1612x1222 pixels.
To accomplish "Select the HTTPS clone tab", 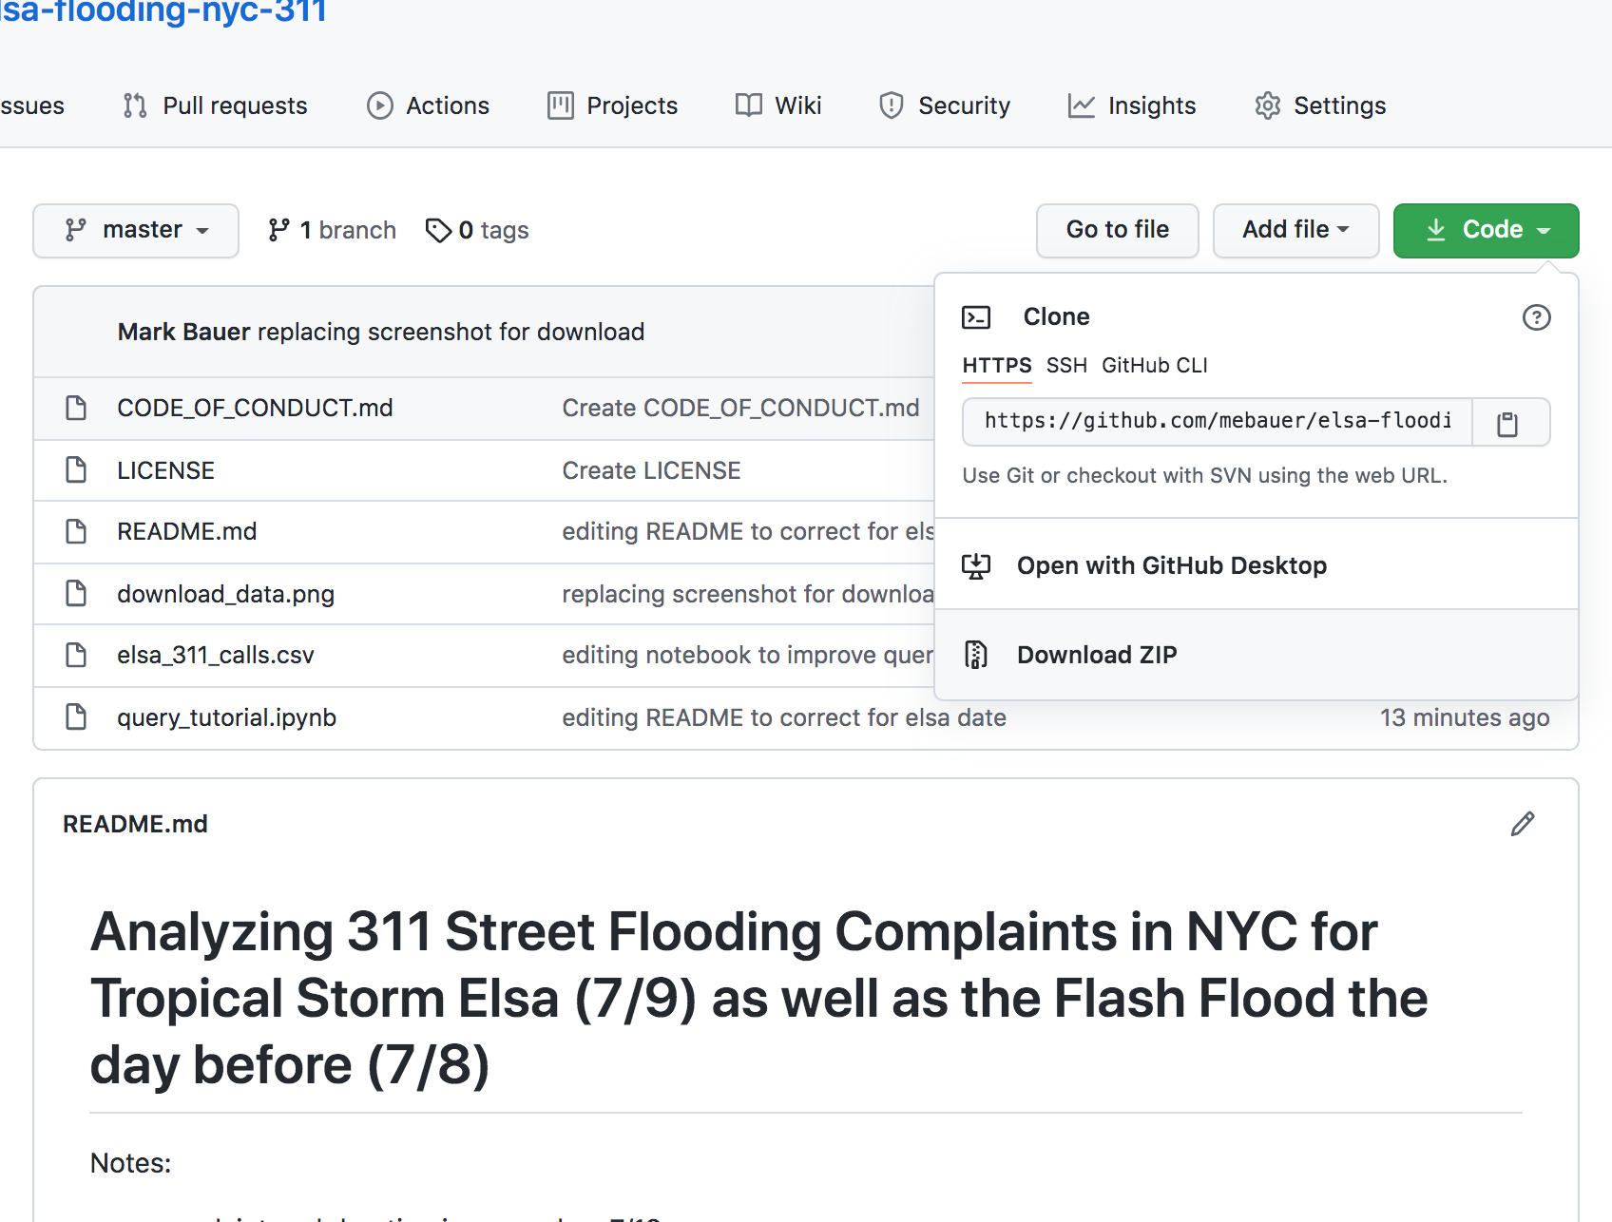I will pos(996,366).
